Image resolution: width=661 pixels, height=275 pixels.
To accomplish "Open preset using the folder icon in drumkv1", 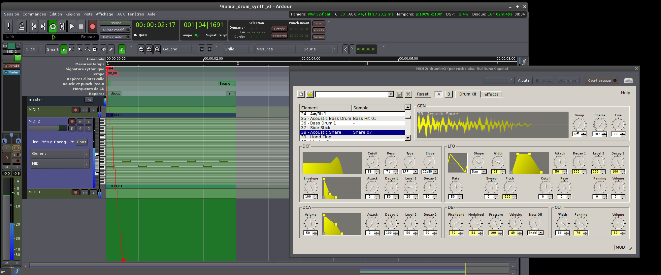I will point(310,94).
